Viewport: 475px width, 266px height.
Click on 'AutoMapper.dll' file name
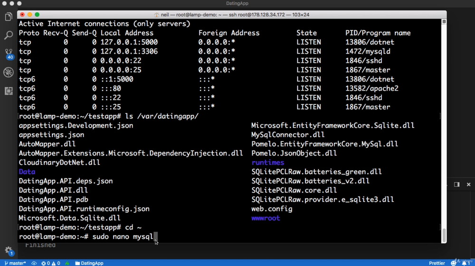pos(47,144)
